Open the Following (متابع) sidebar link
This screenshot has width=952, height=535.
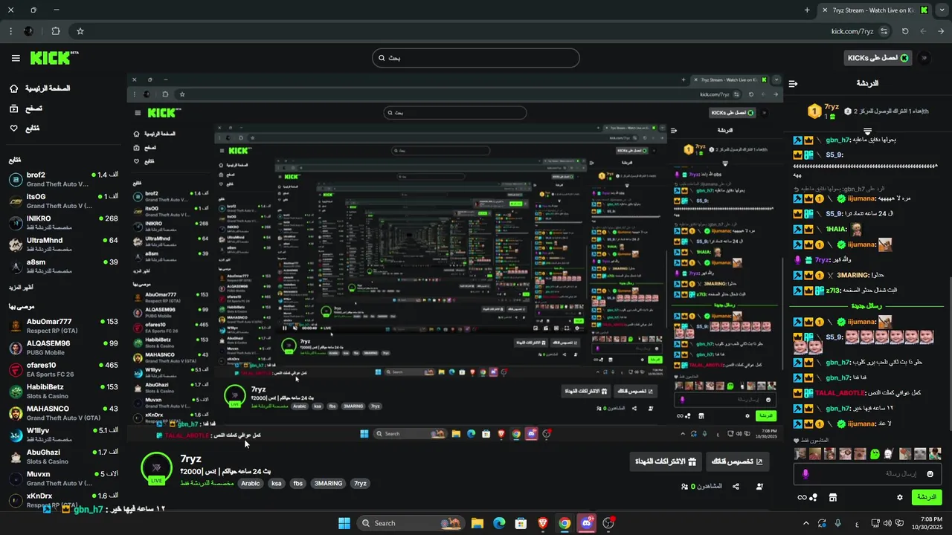click(24, 129)
